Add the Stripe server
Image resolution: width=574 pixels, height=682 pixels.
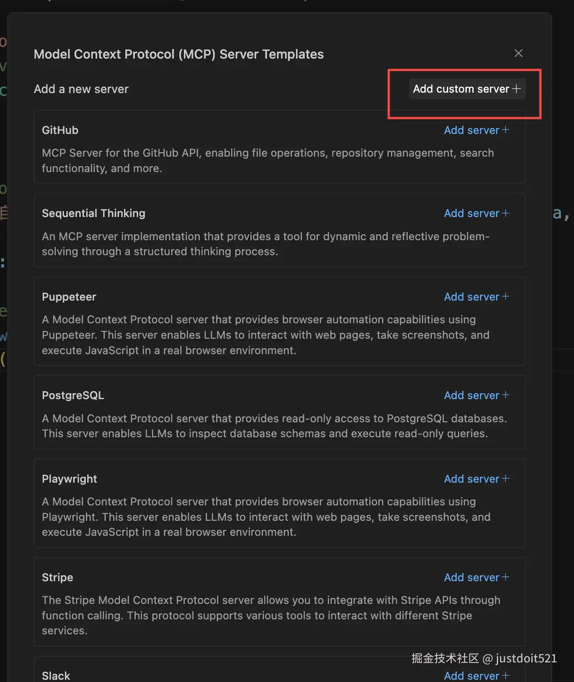click(472, 578)
